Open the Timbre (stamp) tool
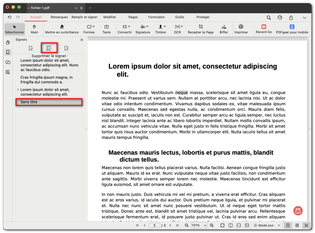Screen dimensions: 315x233 point(161,29)
